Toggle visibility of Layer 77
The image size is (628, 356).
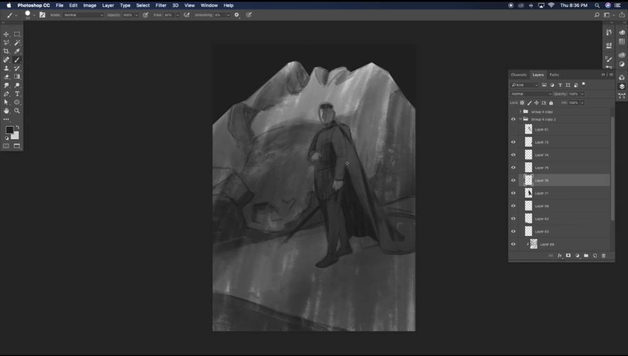(513, 193)
